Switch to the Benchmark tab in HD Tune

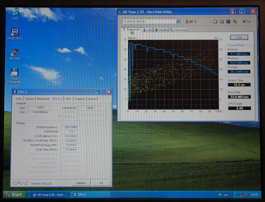tap(131, 30)
